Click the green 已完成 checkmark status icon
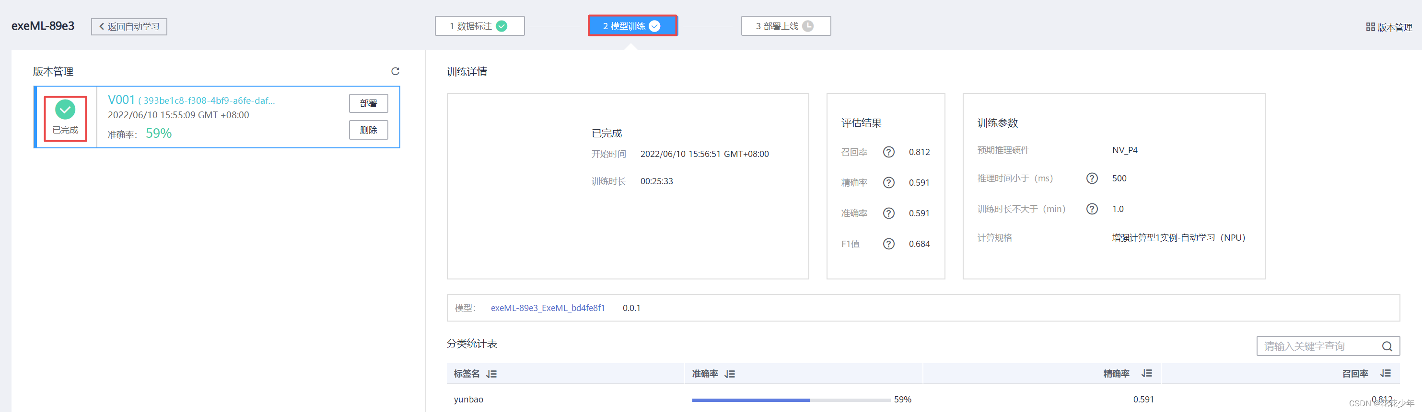This screenshot has width=1422, height=412. coord(65,110)
